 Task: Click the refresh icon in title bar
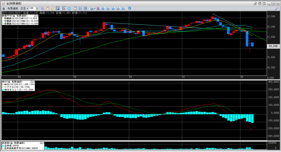(260, 4)
